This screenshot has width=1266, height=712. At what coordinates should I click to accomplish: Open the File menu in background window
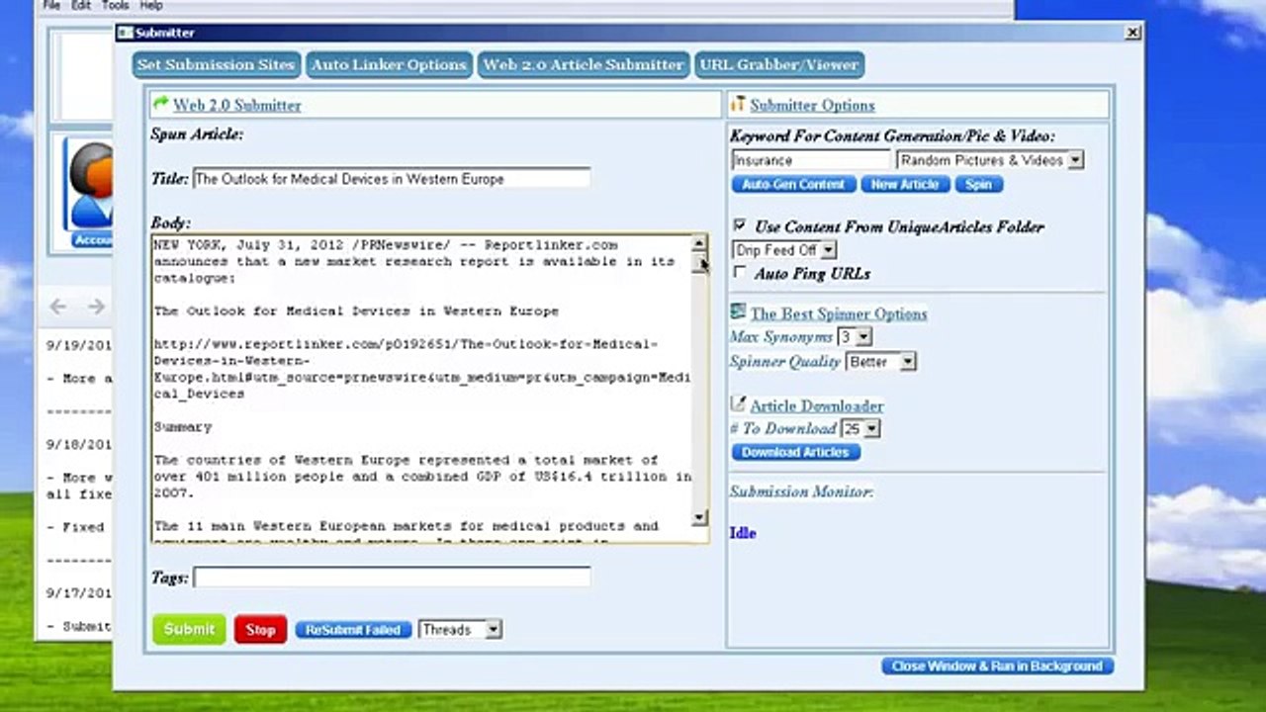(x=51, y=5)
